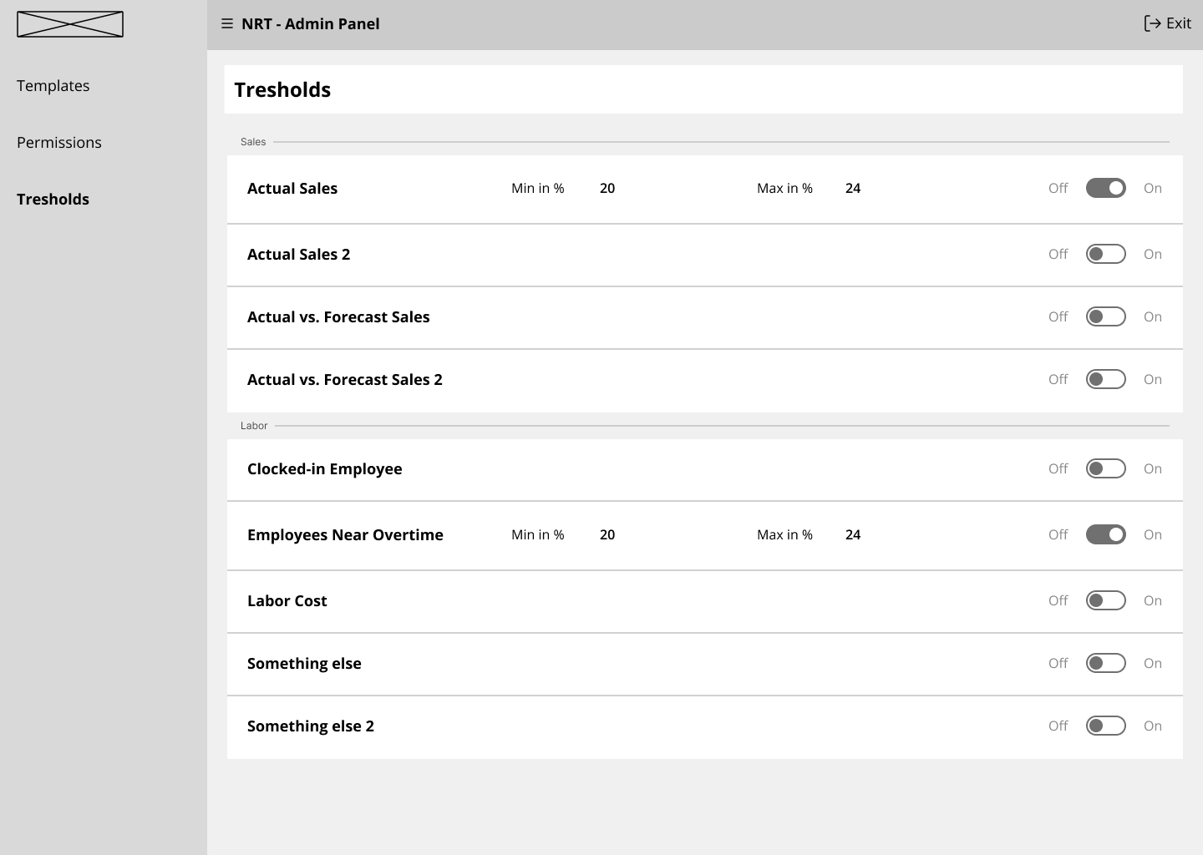Image resolution: width=1203 pixels, height=855 pixels.
Task: Disable the Actual Sales toggle
Action: (x=1105, y=189)
